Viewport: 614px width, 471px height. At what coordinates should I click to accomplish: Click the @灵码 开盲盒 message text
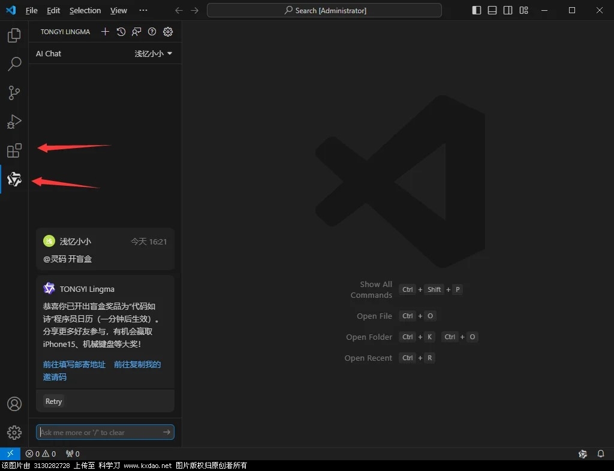[x=67, y=259]
